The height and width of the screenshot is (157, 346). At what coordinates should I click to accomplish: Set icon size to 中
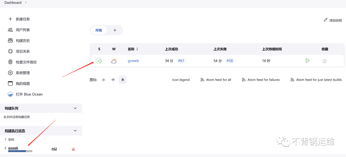point(113,80)
